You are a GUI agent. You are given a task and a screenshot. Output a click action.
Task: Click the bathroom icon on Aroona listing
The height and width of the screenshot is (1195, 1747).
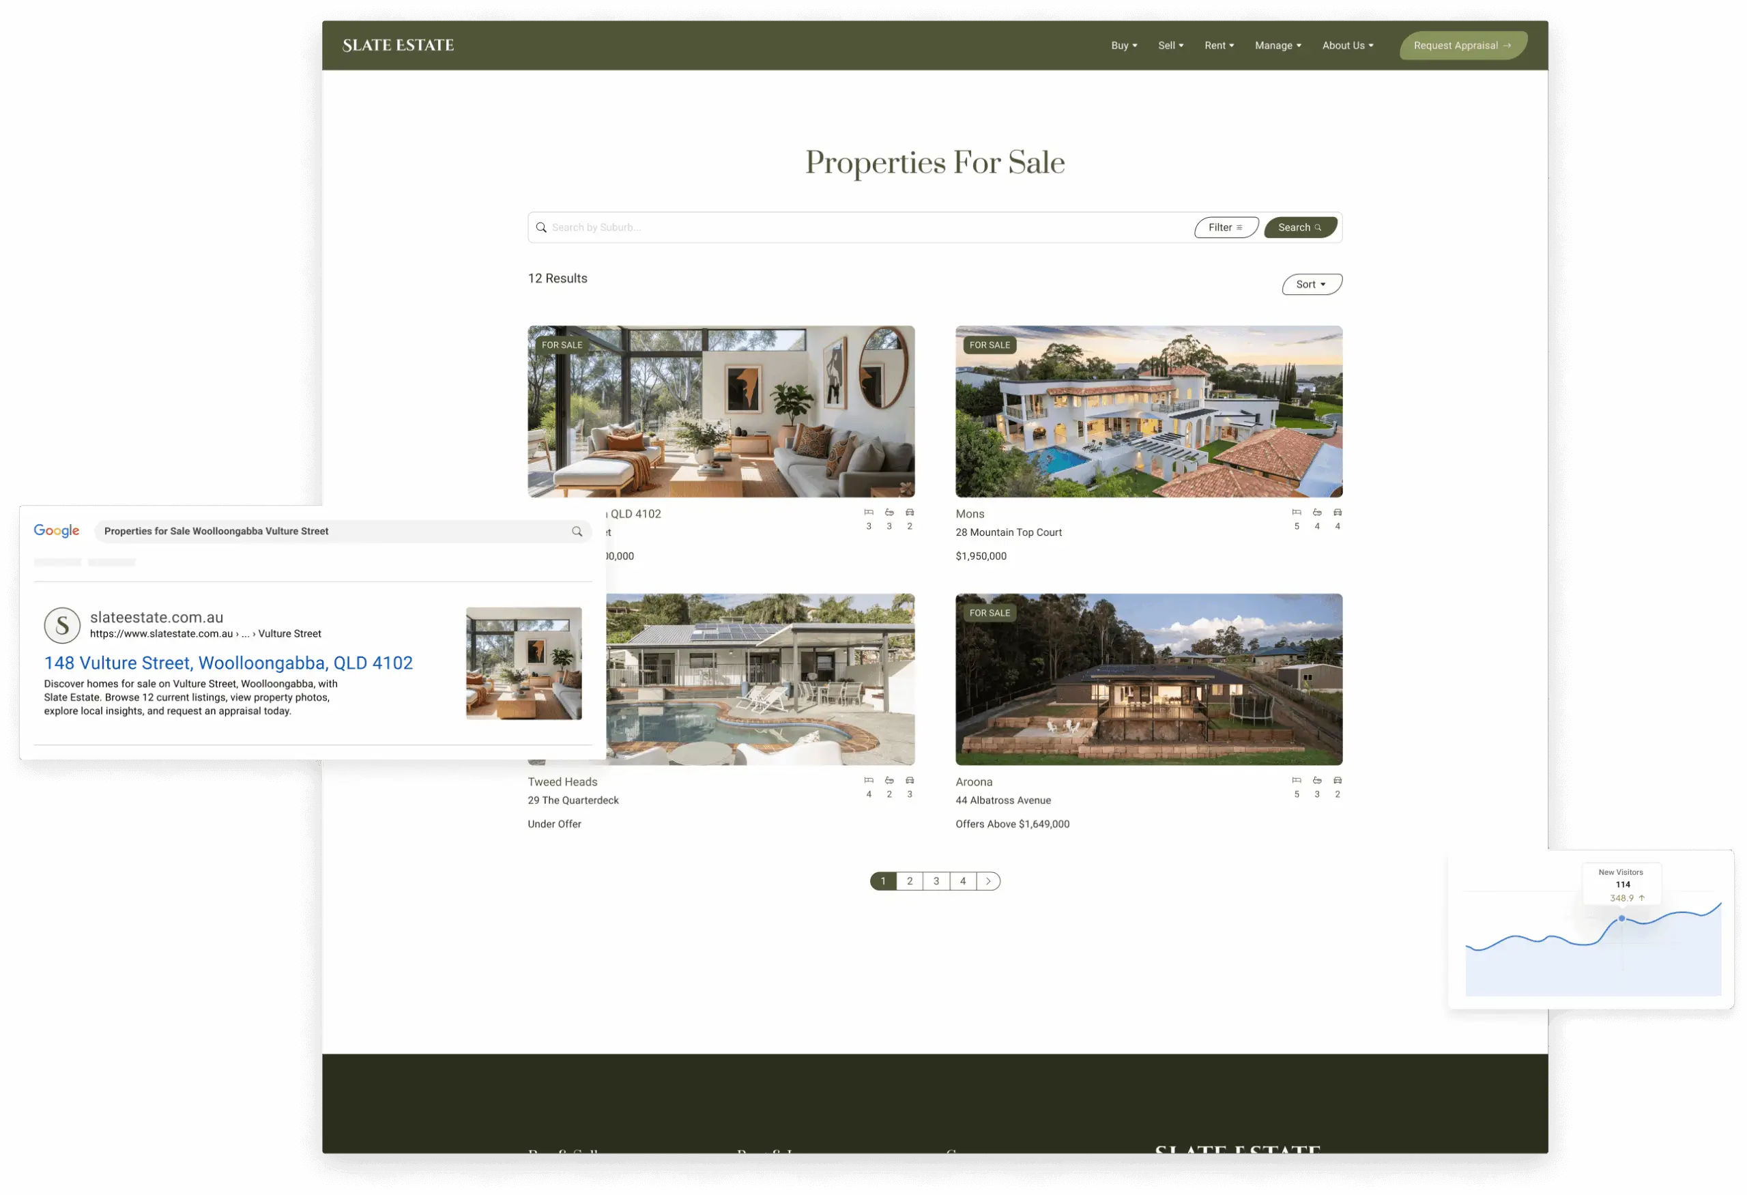point(1317,781)
